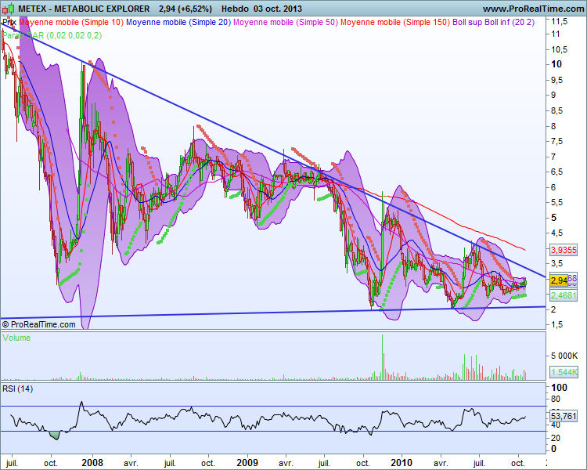Click the 5 000K volume axis label

pyautogui.click(x=564, y=356)
